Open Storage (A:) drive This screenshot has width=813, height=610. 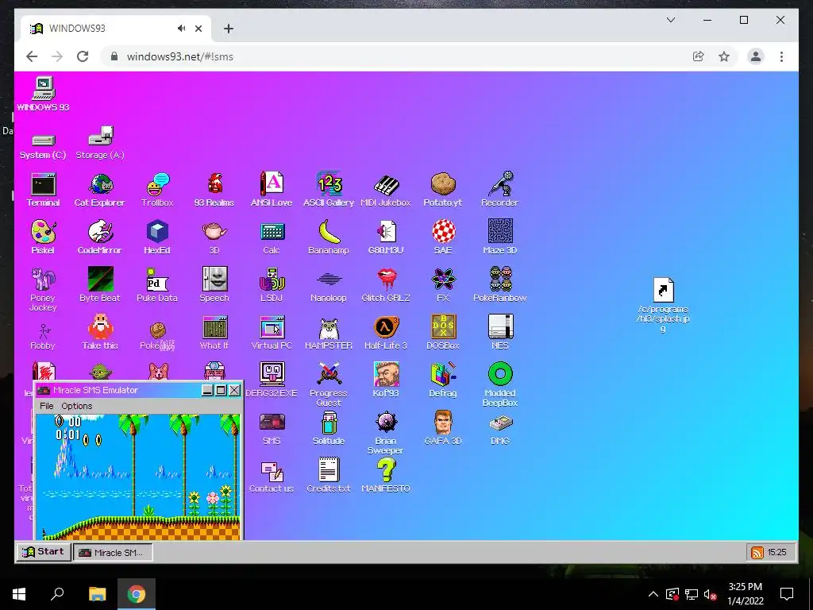click(x=100, y=142)
